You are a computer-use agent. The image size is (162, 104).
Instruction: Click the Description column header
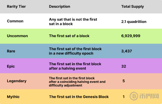pos(59,7)
